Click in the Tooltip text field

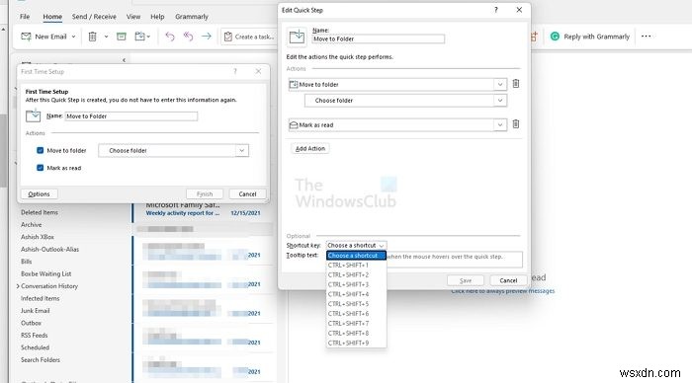pos(454,260)
